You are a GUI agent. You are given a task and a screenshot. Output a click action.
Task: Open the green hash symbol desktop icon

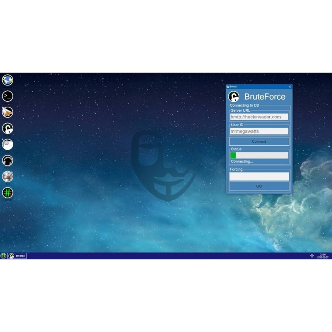pos(7,192)
